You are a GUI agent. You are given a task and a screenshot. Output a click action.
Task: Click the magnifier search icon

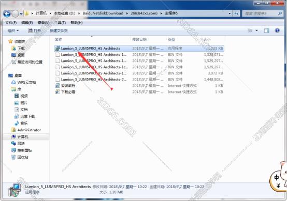[280, 13]
